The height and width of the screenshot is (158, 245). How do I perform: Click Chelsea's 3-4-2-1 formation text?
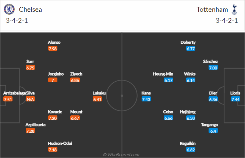tap(17, 21)
